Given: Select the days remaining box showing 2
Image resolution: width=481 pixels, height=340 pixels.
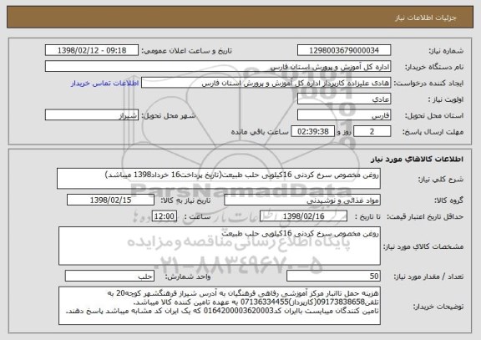Looking at the screenshot, I should (372, 131).
